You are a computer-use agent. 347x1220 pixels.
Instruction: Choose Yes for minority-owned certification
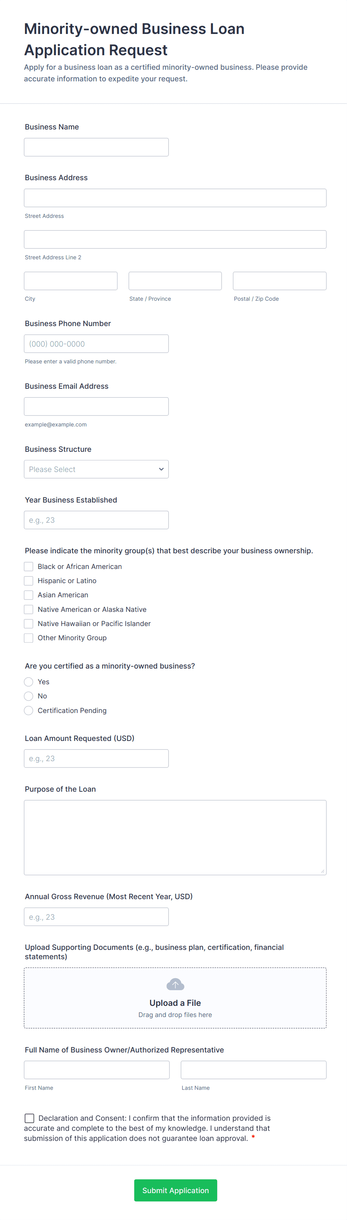(x=29, y=682)
